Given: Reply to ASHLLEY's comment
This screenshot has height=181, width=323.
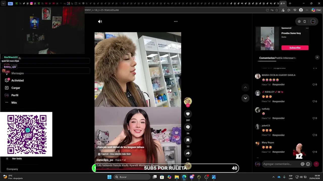Looking at the screenshot, I should (x=278, y=101).
